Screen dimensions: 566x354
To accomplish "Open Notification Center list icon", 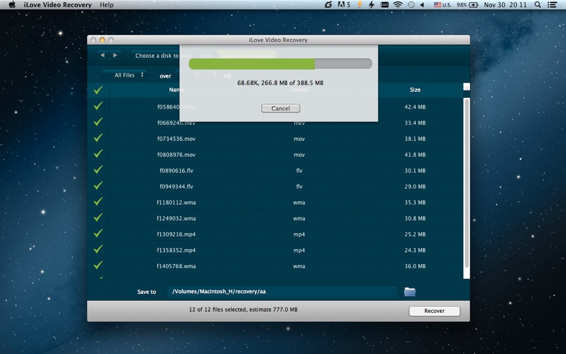I will click(x=552, y=5).
